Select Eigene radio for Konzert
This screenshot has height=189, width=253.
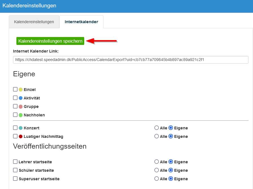point(171,128)
